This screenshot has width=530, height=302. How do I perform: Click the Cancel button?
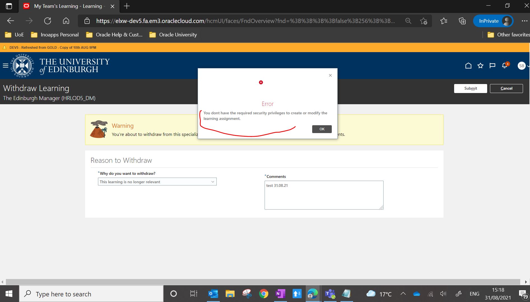point(506,88)
